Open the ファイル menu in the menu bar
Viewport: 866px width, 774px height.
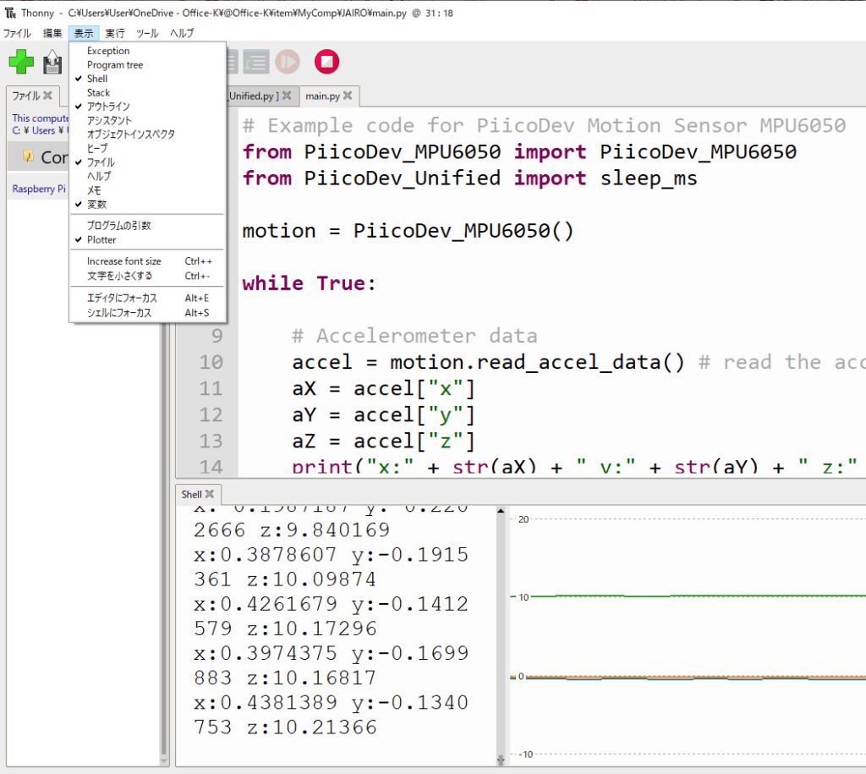coord(17,33)
